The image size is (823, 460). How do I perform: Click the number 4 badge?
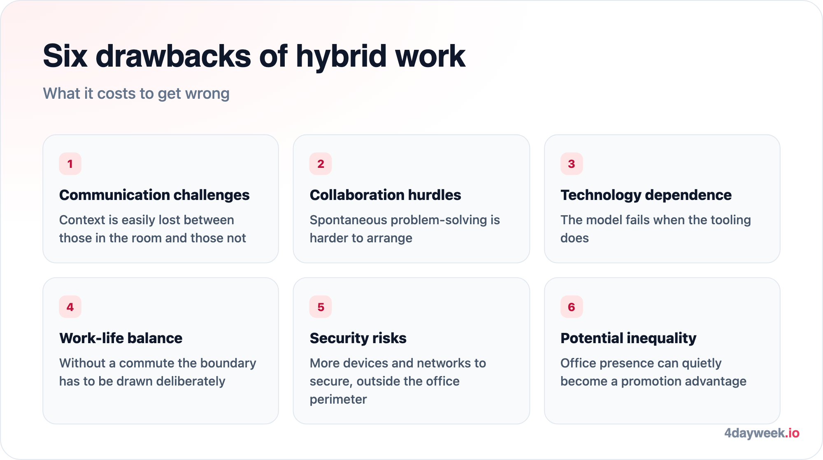point(70,307)
